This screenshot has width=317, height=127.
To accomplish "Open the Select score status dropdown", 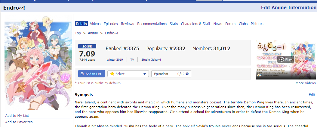I will pyautogui.click(x=128, y=74).
